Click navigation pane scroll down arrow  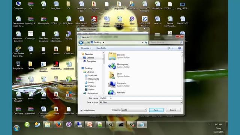click(103, 93)
